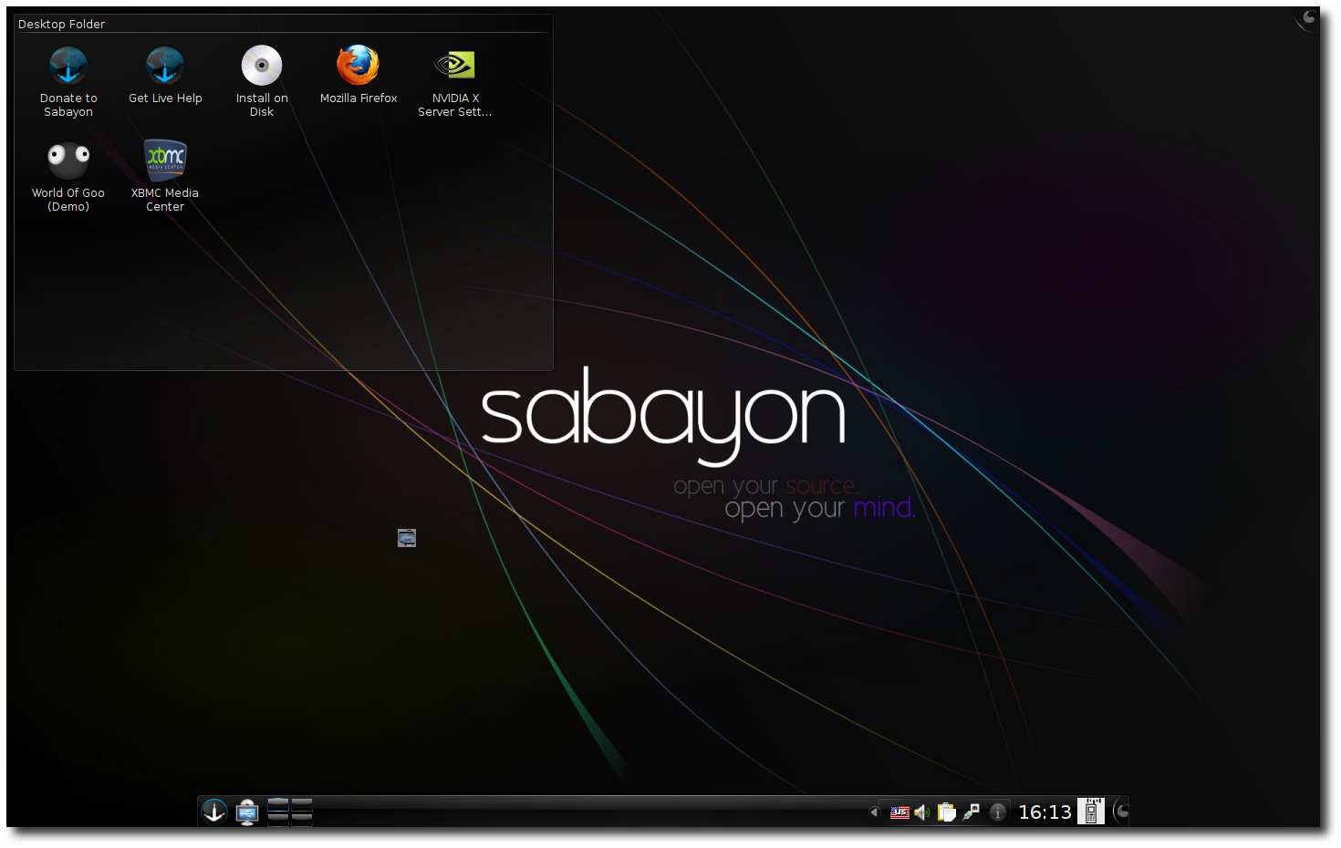Screen dimensions: 1341x848
Task: Open the Klipper clipboard tool in the tray
Action: [947, 811]
